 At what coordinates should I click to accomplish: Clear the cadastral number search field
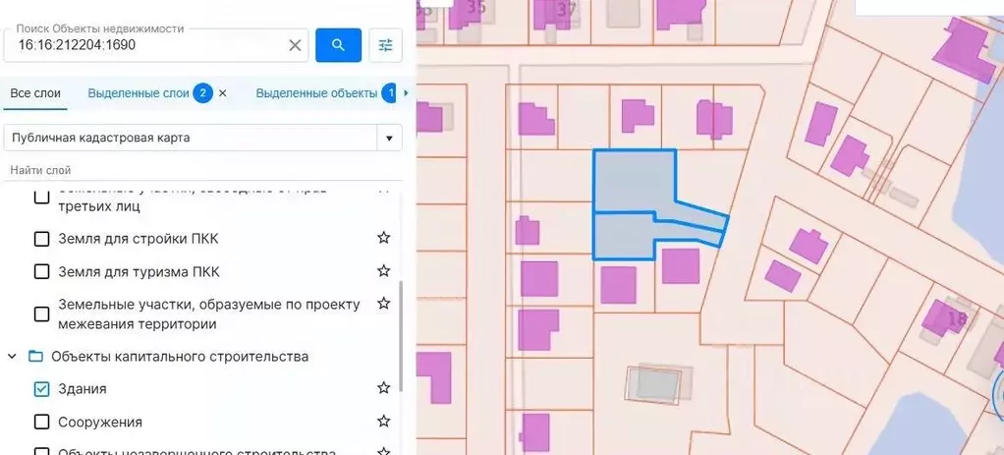coord(295,45)
